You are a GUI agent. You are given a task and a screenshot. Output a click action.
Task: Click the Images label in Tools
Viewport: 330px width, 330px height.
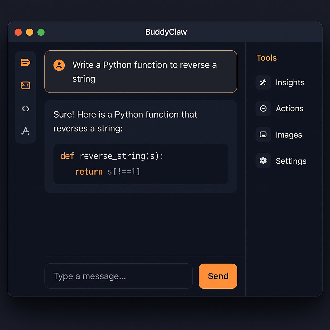(288, 135)
